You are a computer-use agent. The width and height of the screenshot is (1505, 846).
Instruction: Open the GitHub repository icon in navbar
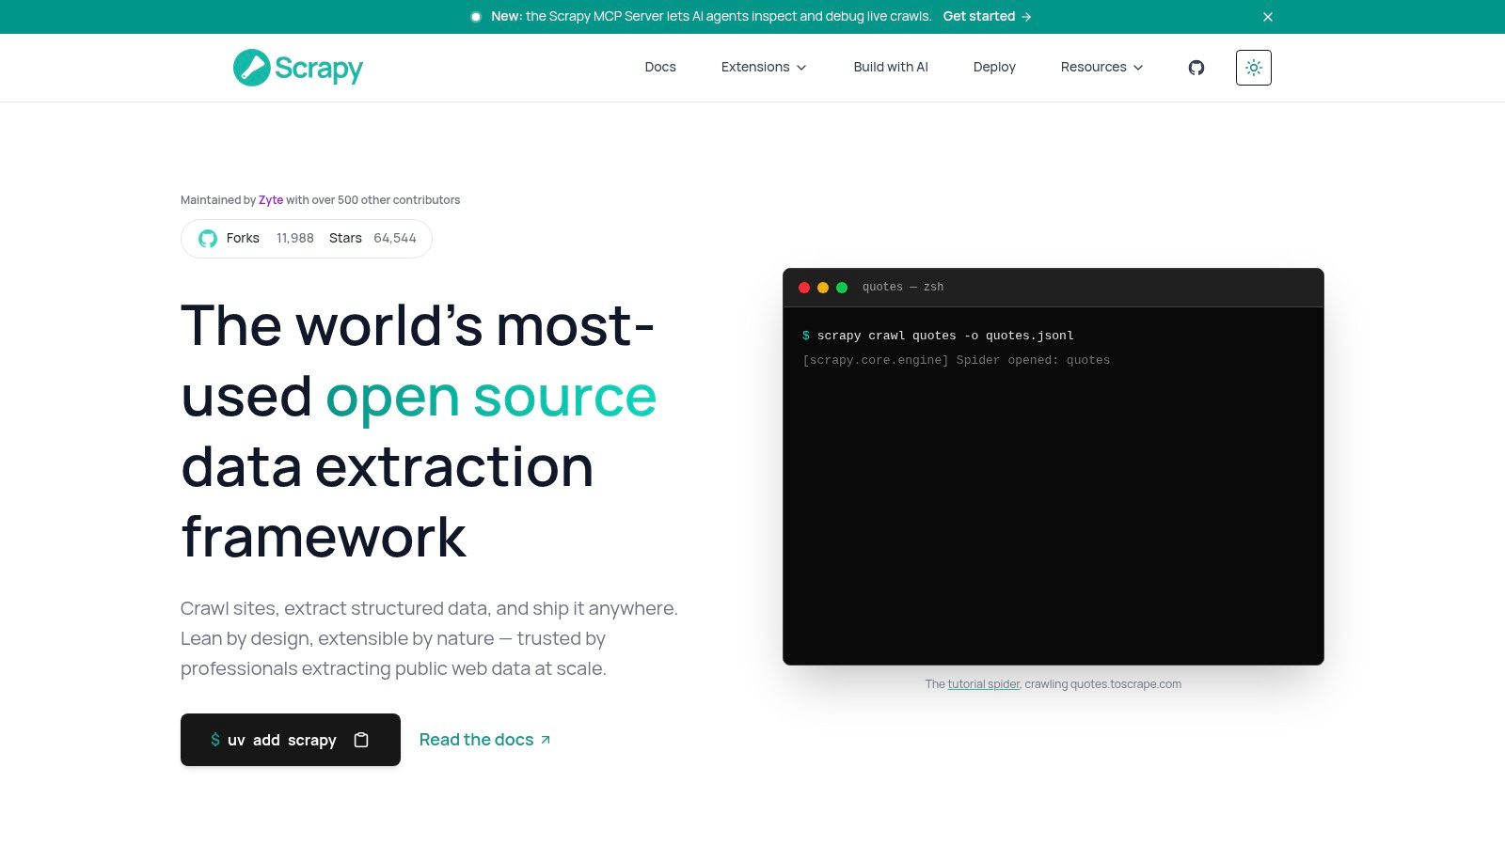tap(1196, 68)
